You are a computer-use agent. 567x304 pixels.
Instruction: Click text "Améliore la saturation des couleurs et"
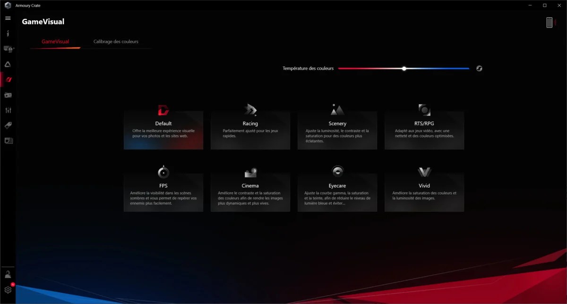pos(424,193)
